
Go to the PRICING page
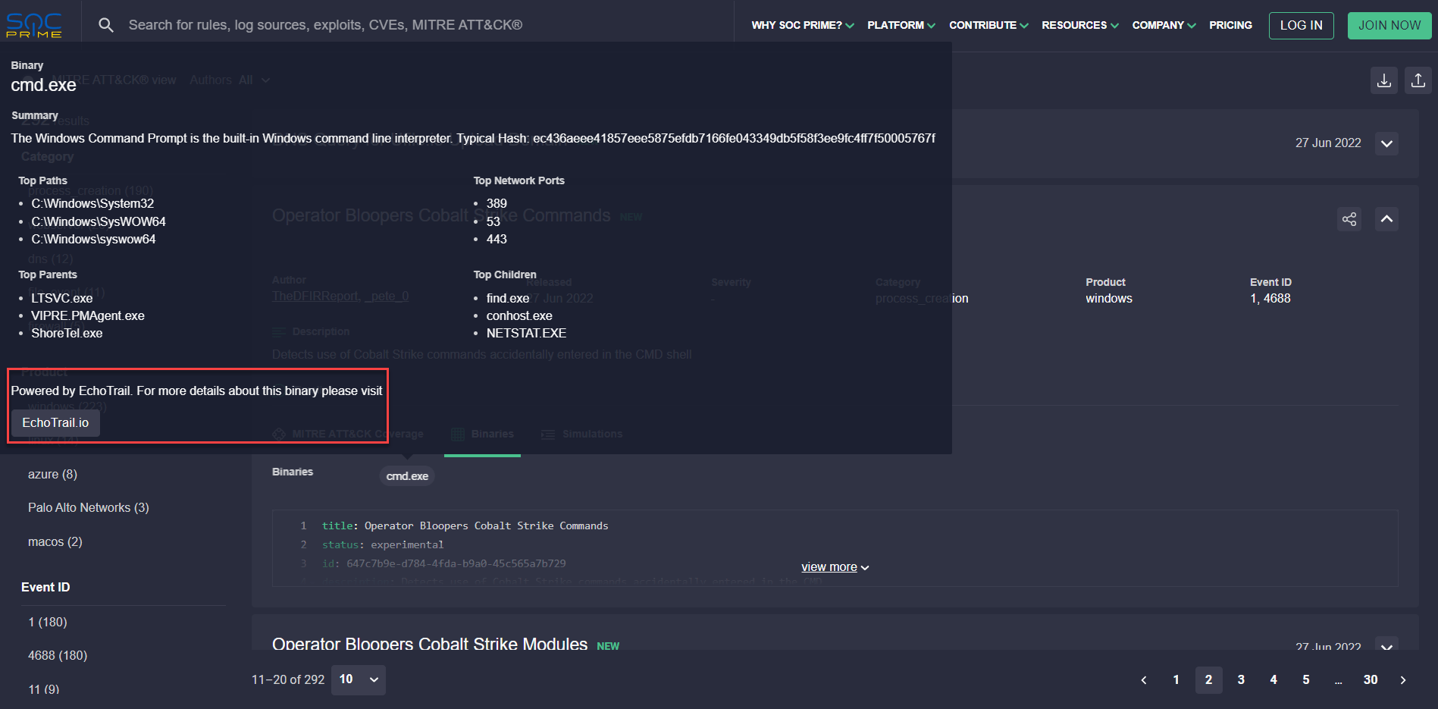point(1230,25)
